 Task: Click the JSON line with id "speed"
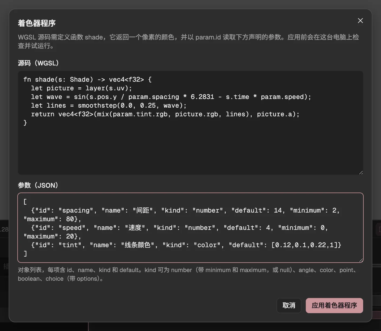pyautogui.click(x=176, y=232)
